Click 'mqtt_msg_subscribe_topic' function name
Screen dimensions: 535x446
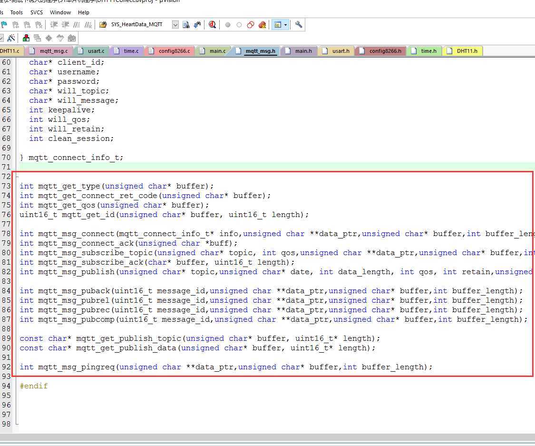click(96, 253)
